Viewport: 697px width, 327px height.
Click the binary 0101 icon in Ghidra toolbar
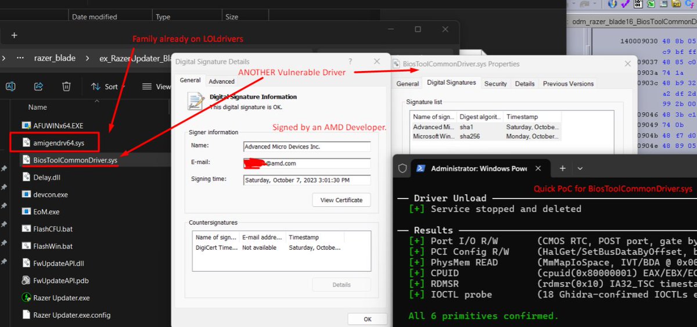[638, 4]
